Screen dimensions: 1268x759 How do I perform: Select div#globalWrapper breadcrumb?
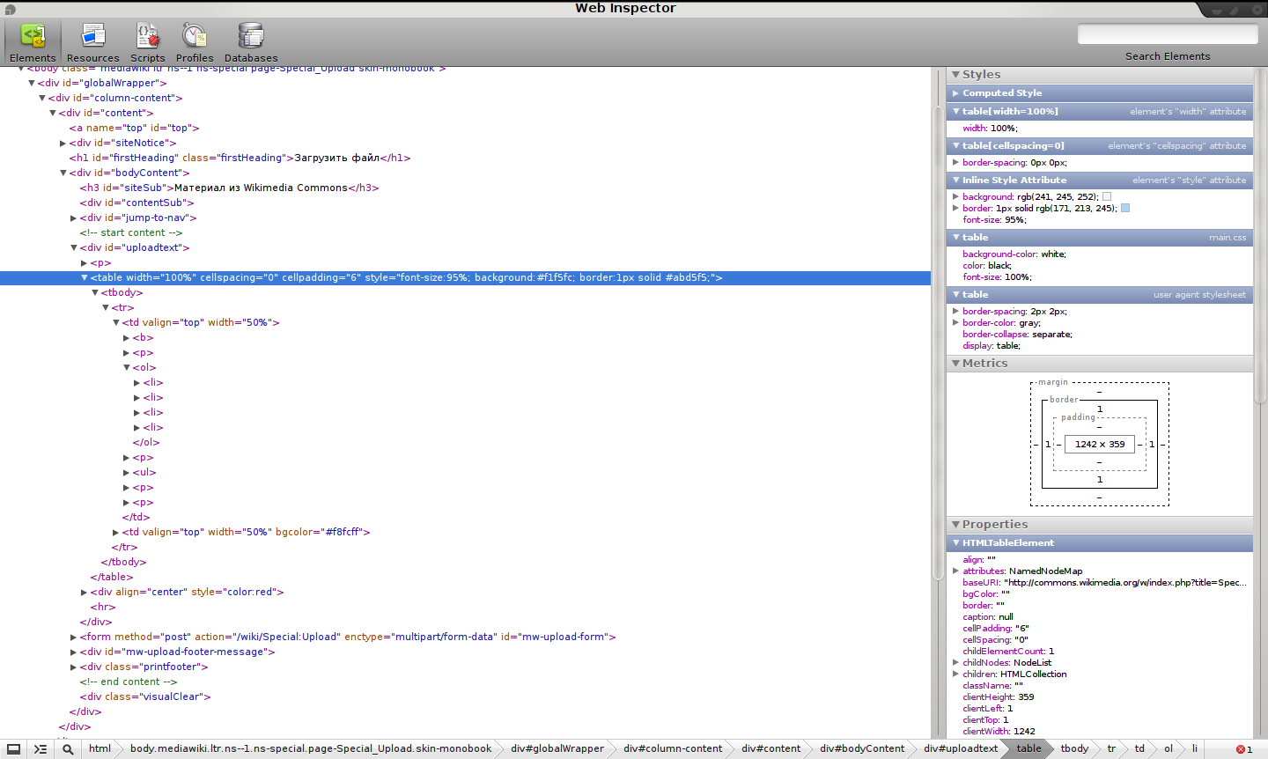557,748
